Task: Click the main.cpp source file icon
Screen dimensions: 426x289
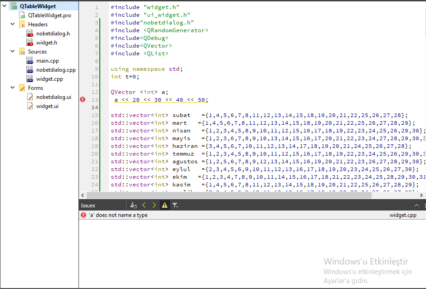Action: pos(30,61)
